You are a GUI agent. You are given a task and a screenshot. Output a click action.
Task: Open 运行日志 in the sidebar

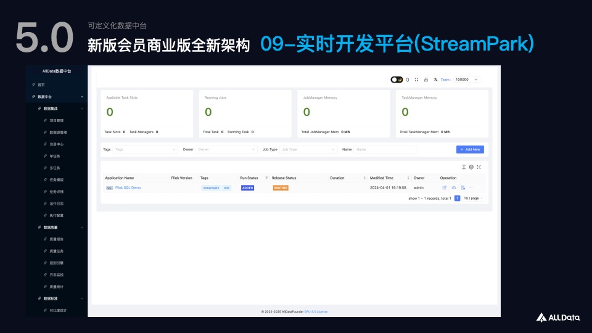tap(57, 204)
